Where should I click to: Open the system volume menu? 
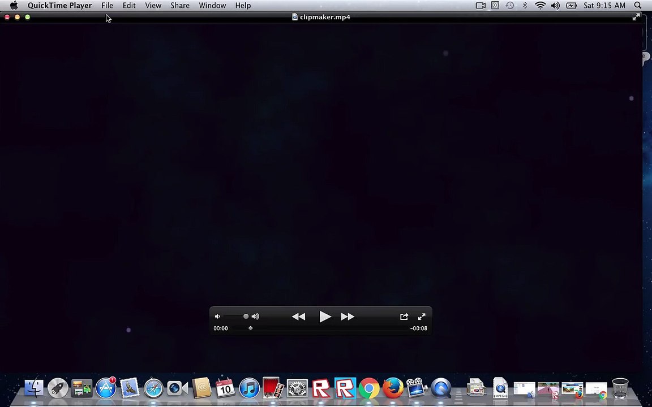click(x=555, y=6)
